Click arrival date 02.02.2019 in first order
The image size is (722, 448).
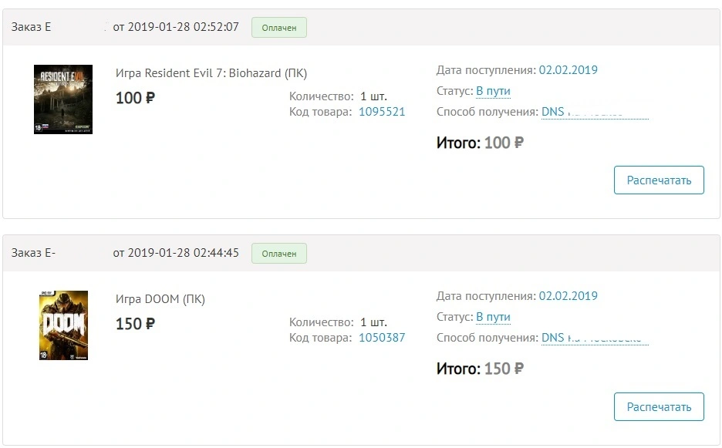click(x=568, y=70)
